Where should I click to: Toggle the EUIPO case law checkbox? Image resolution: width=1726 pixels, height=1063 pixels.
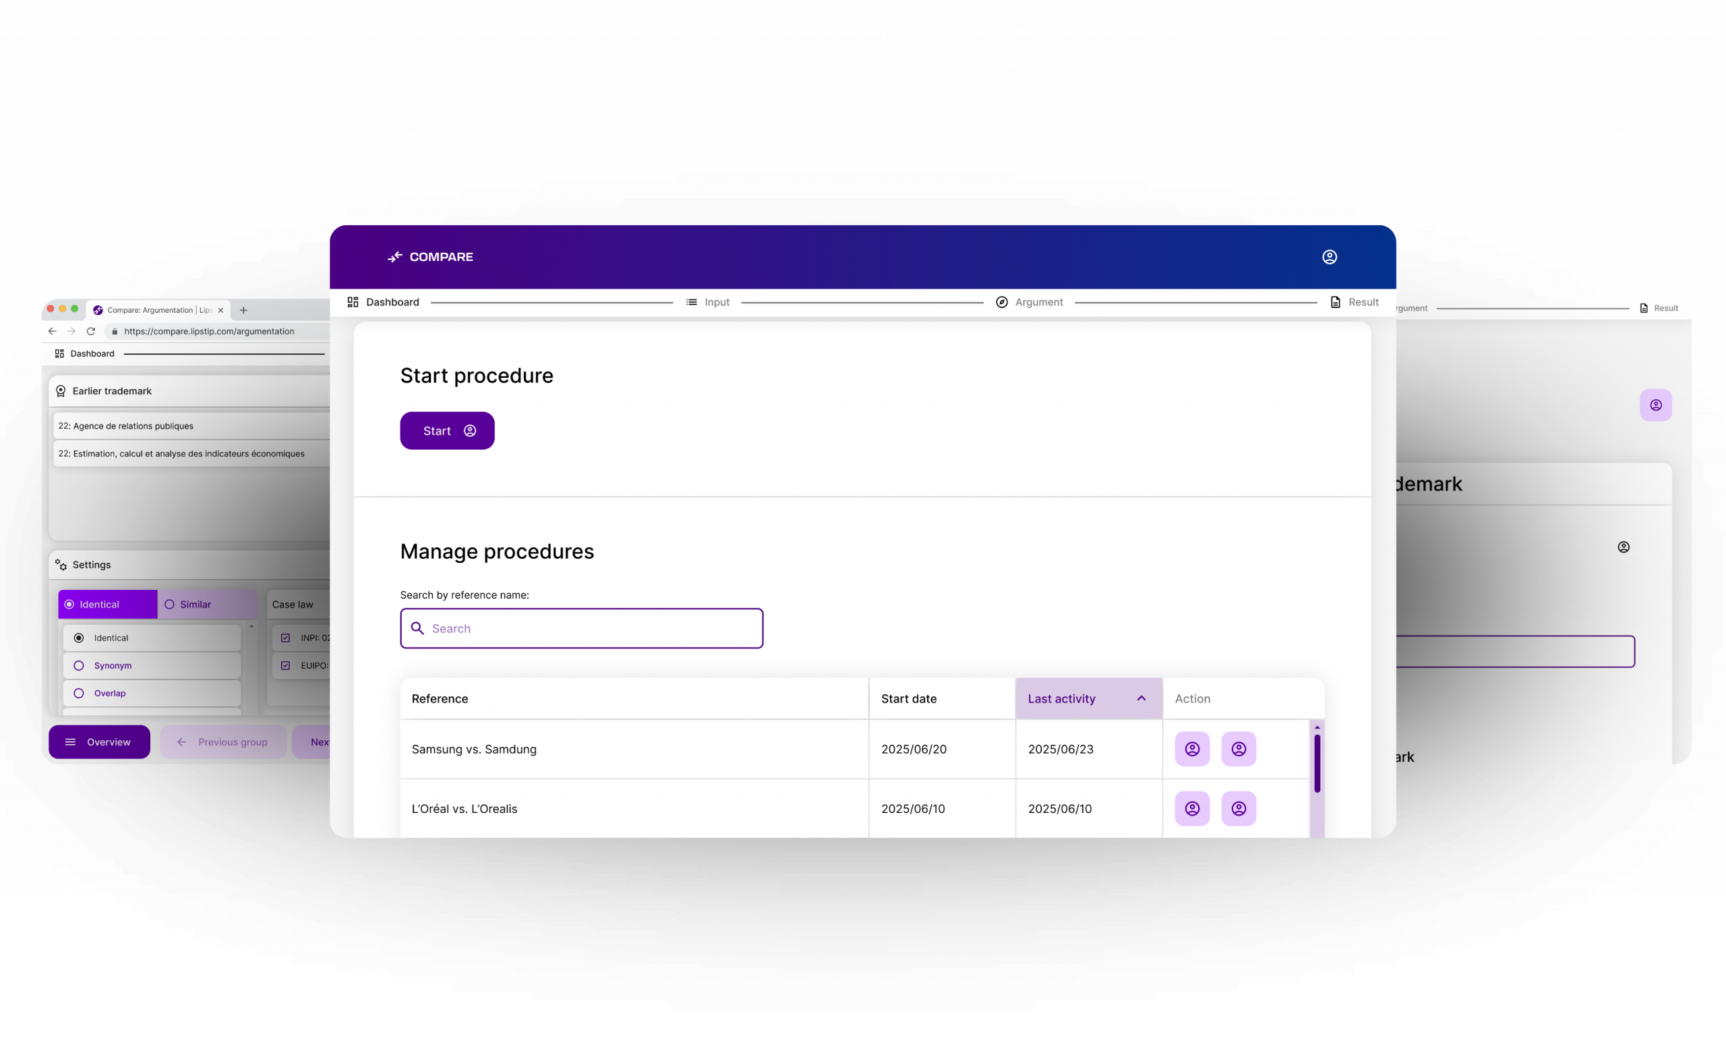tap(285, 666)
